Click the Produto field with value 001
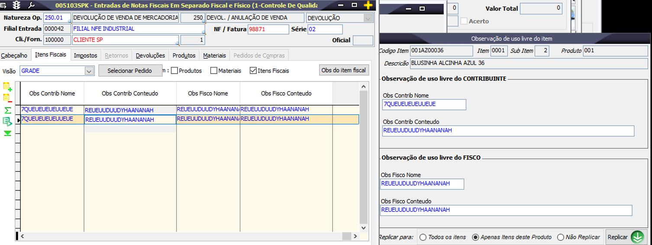Image resolution: width=652 pixels, height=245 pixels. point(615,51)
